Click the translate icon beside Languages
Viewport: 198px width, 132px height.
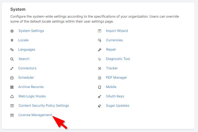pos(12,50)
